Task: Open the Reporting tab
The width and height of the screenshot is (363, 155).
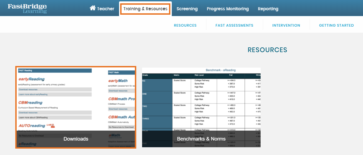Action: coord(268,9)
